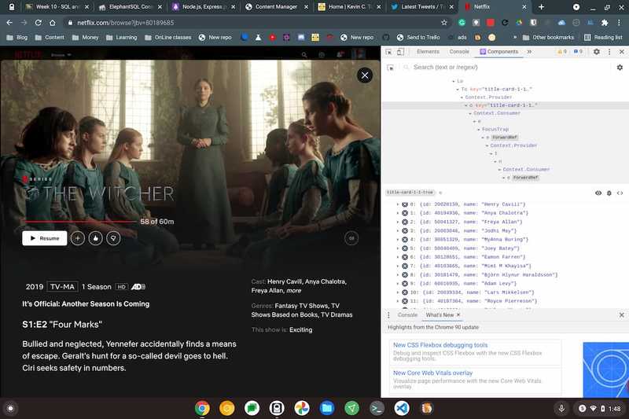Add The Witcher to My List
The height and width of the screenshot is (419, 629).
[x=77, y=238]
